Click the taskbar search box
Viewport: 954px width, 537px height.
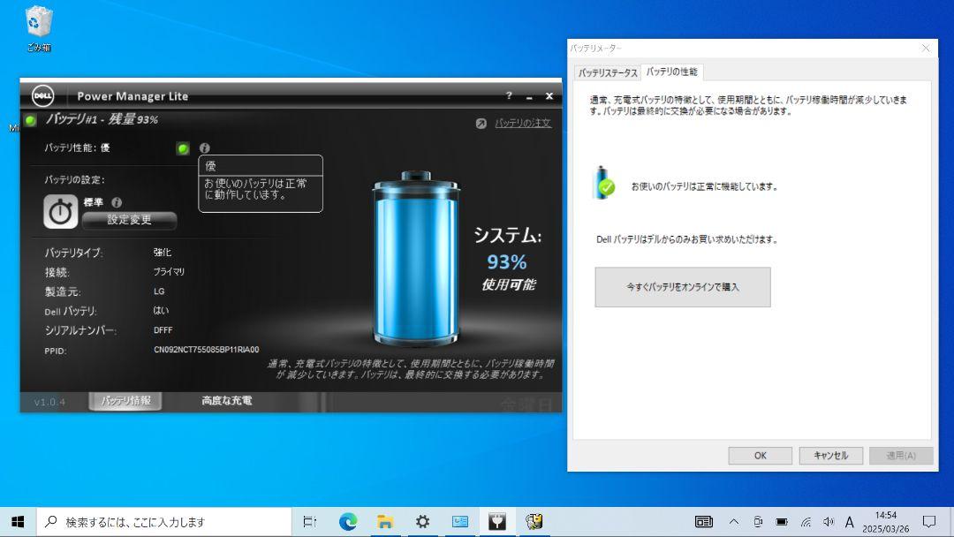pyautogui.click(x=164, y=522)
